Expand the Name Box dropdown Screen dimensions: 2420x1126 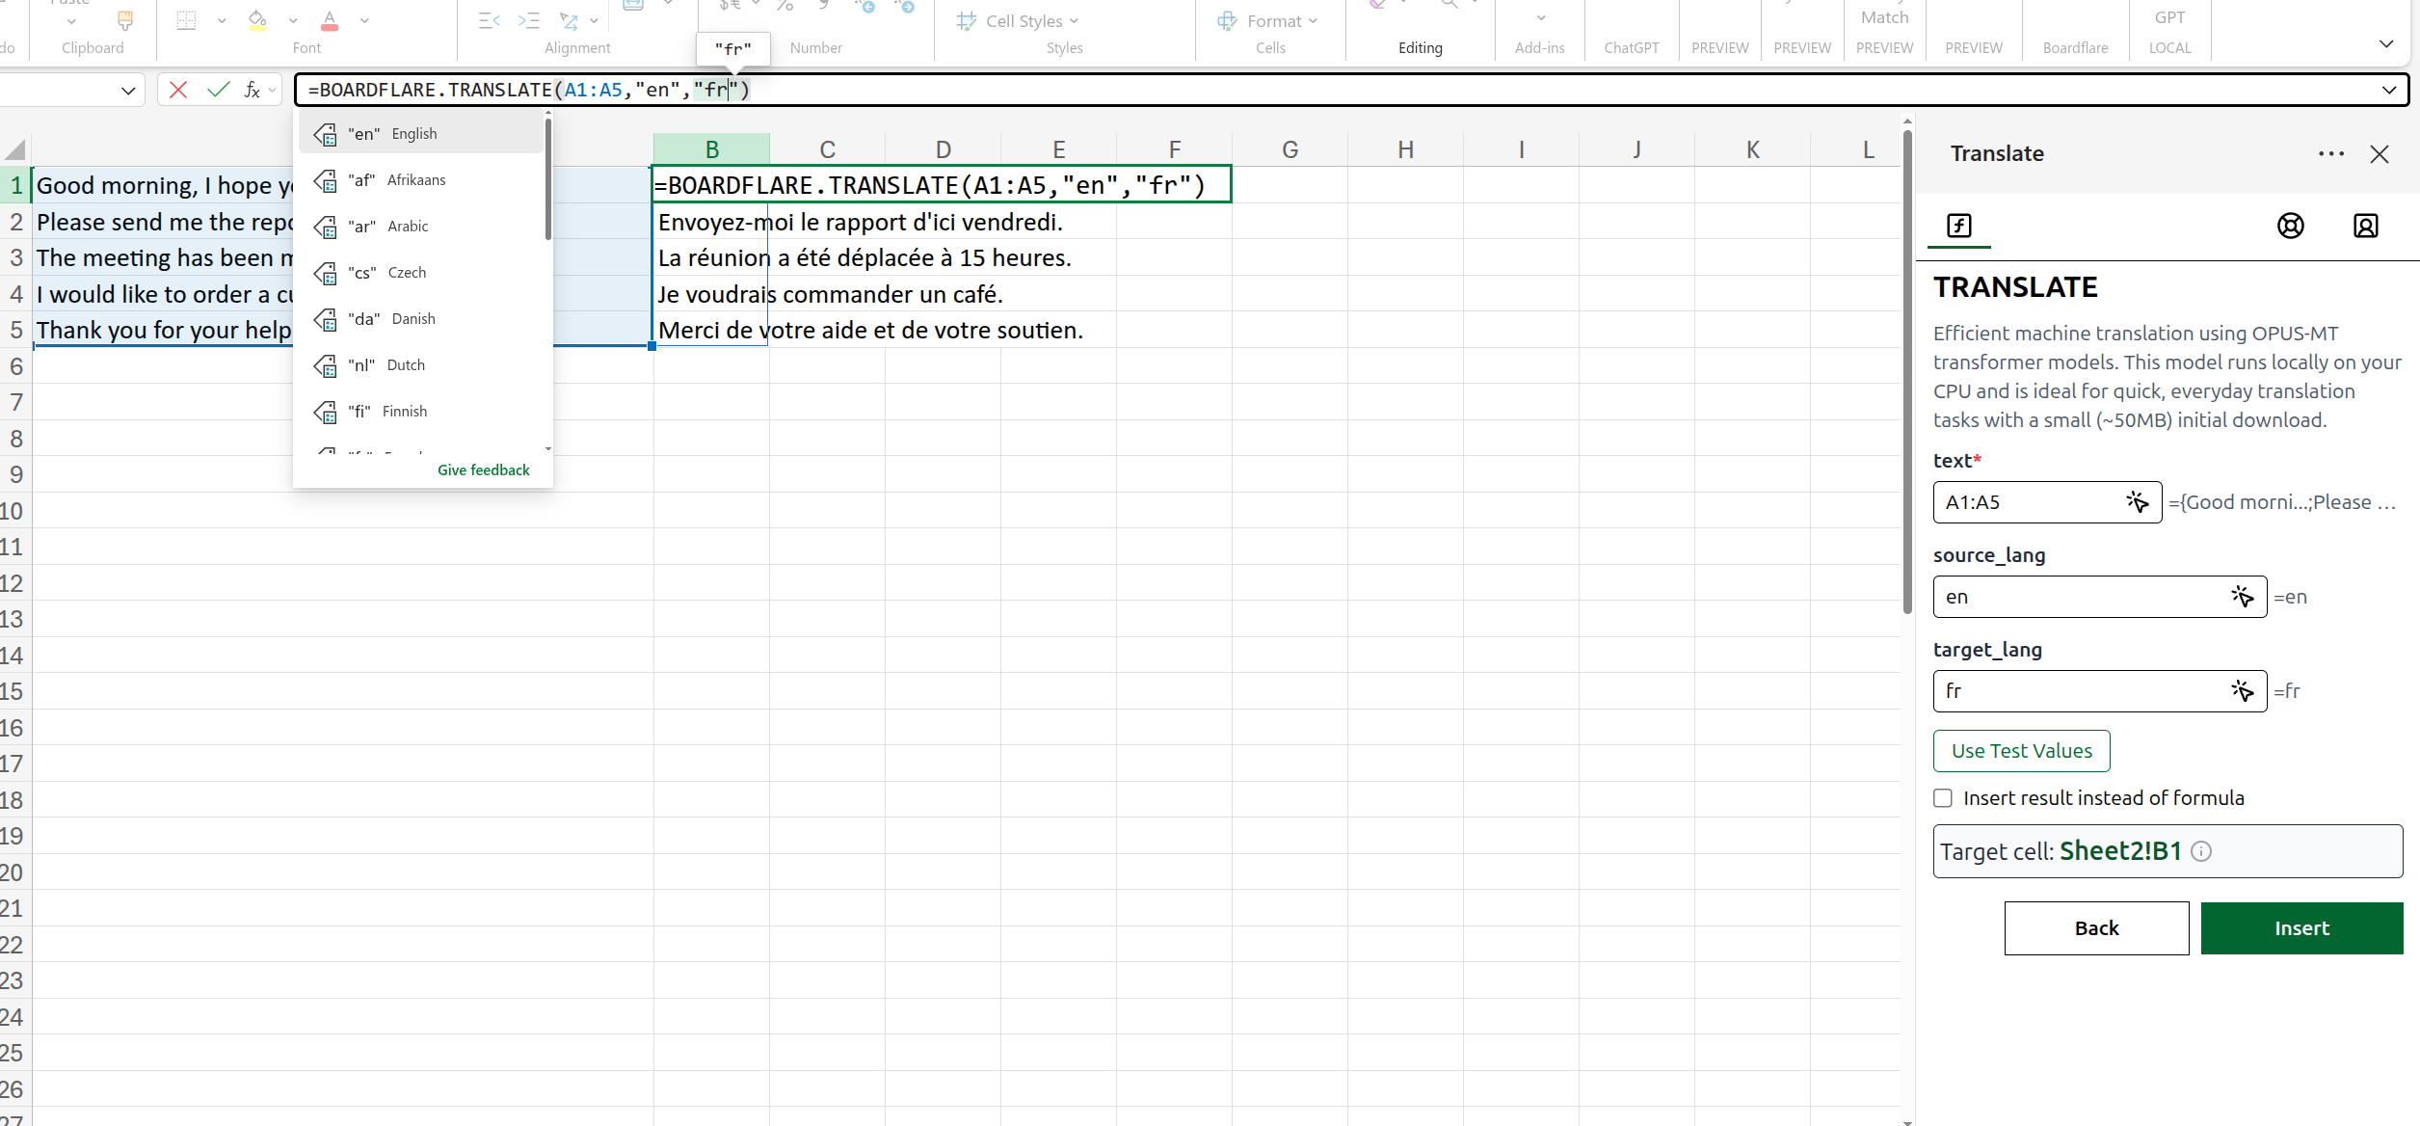click(x=128, y=91)
